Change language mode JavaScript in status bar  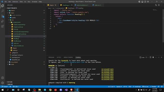coord(137,87)
